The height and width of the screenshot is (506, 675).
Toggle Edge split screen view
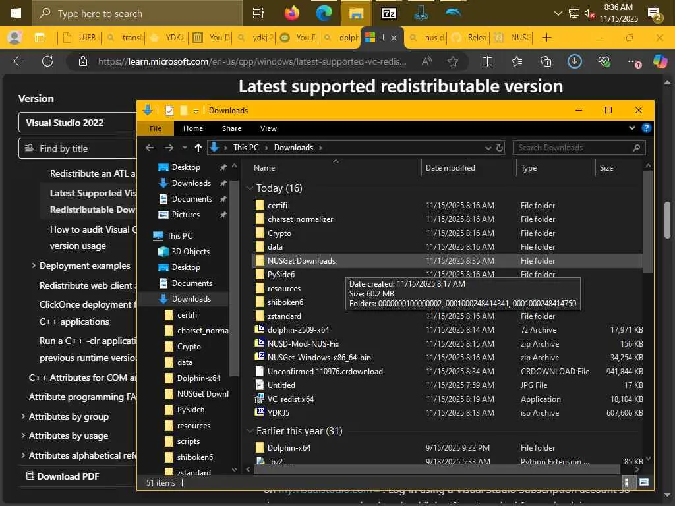488,61
